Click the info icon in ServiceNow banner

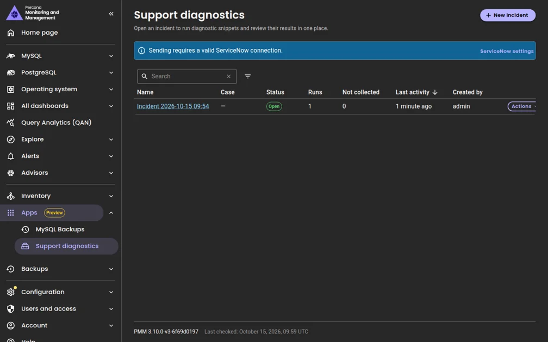[x=141, y=50]
